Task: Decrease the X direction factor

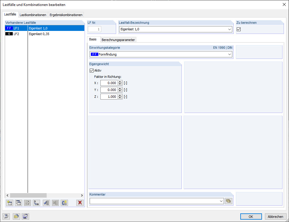Action: tap(120, 84)
